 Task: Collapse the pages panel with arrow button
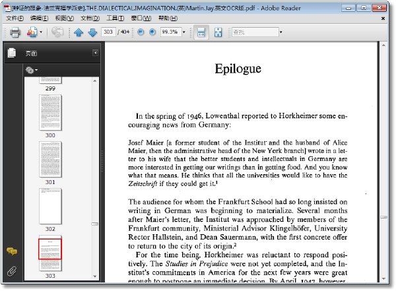(95, 53)
